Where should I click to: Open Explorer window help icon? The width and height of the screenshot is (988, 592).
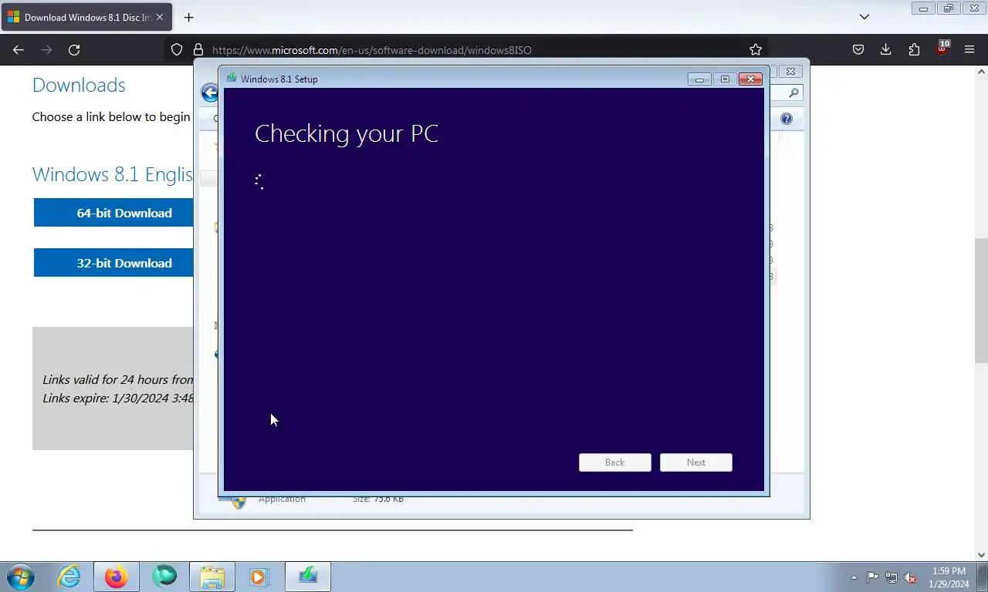coord(787,119)
